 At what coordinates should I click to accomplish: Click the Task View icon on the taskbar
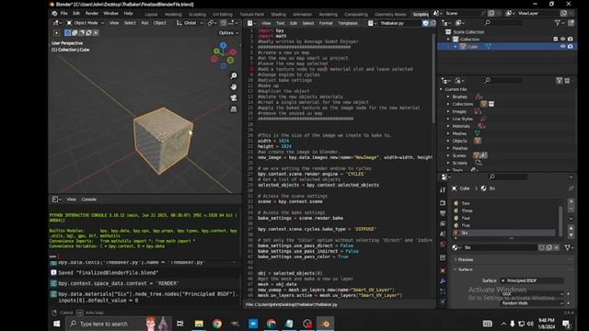click(180, 324)
